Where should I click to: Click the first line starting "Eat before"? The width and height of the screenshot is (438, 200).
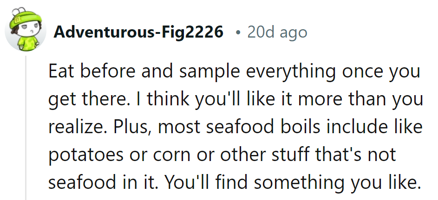(x=234, y=72)
